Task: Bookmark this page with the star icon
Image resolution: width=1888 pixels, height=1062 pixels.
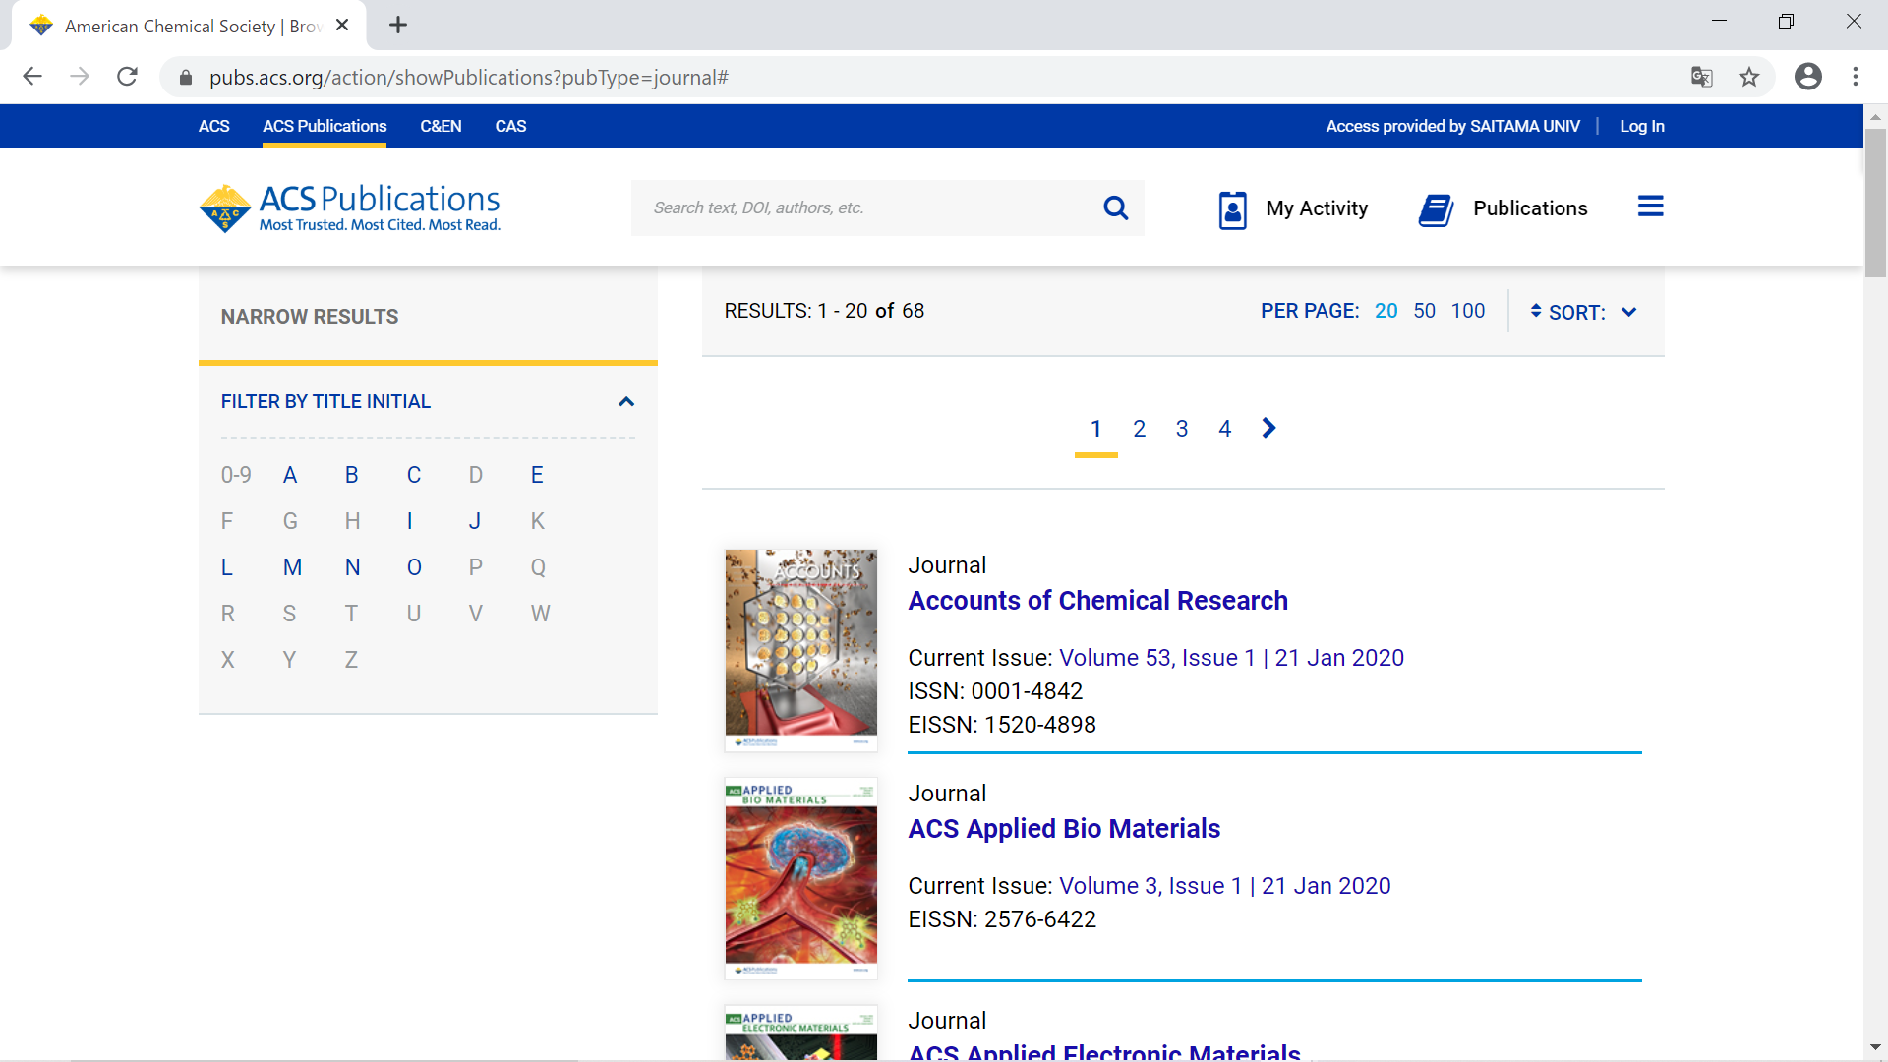Action: [x=1749, y=77]
